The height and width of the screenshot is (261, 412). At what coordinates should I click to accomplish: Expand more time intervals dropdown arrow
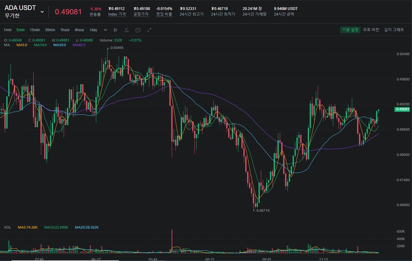coord(105,30)
